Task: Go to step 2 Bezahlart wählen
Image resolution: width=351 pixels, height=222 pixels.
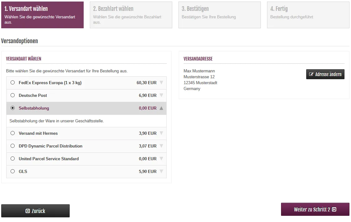Action: 131,15
